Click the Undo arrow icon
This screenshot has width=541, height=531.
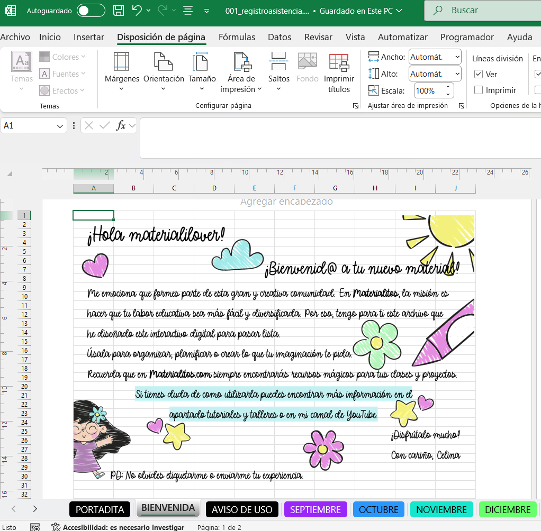pos(137,11)
